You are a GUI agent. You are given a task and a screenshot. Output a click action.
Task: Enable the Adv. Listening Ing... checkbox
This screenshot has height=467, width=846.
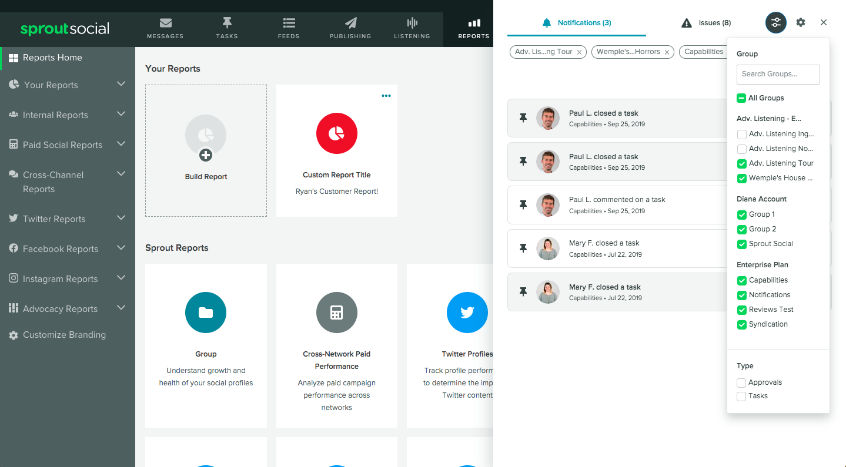(742, 134)
